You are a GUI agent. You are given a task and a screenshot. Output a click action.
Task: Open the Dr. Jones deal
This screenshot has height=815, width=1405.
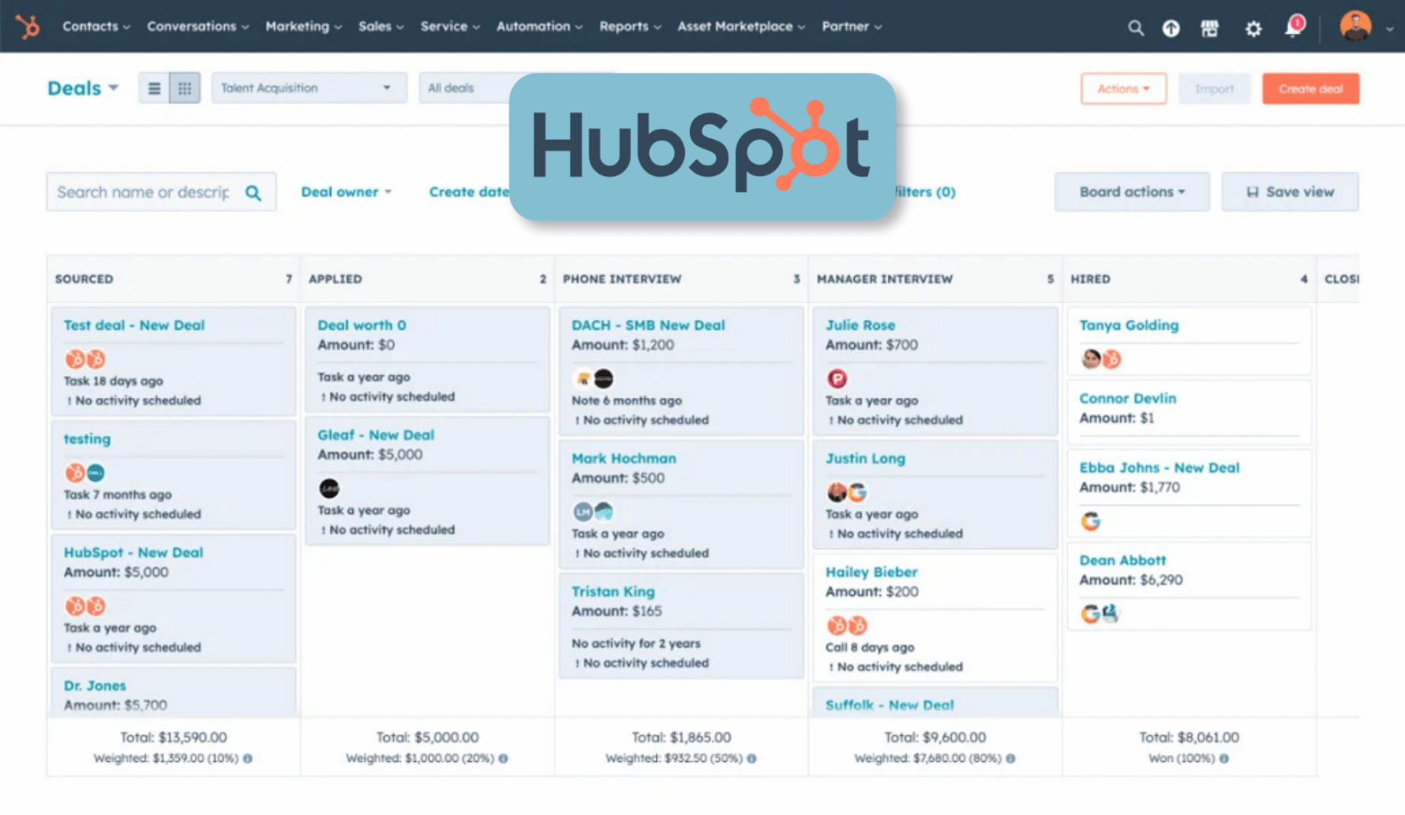click(x=94, y=685)
